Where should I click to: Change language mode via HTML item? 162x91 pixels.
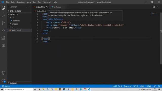(x=149, y=86)
